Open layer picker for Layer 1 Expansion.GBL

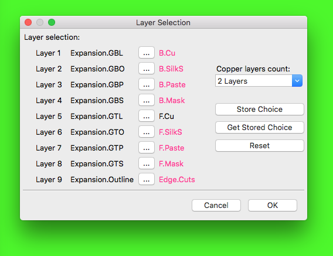tap(147, 53)
